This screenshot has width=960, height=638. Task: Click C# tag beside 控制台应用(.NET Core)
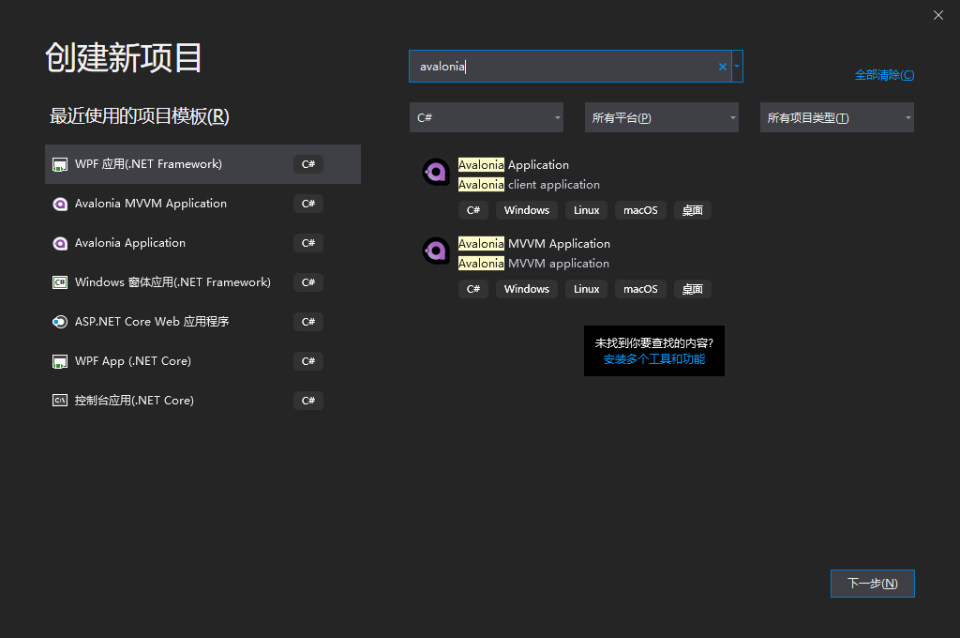click(307, 401)
